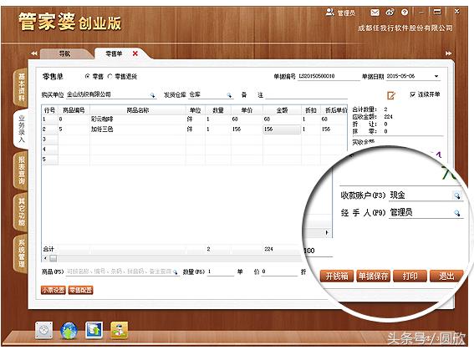Select row 加班三色 product name cell
This screenshot has width=474, height=350.
(138, 129)
